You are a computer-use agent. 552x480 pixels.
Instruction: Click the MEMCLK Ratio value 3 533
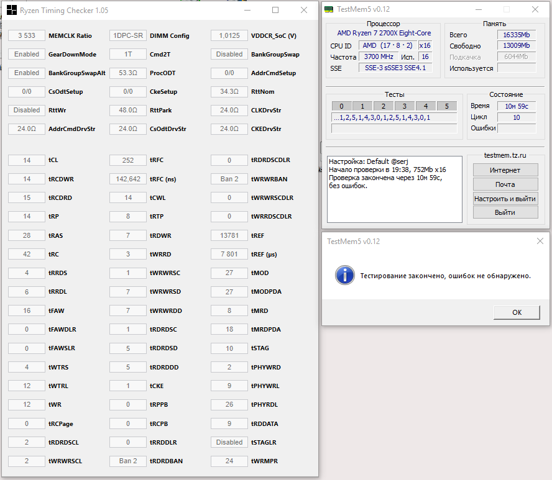coord(27,35)
